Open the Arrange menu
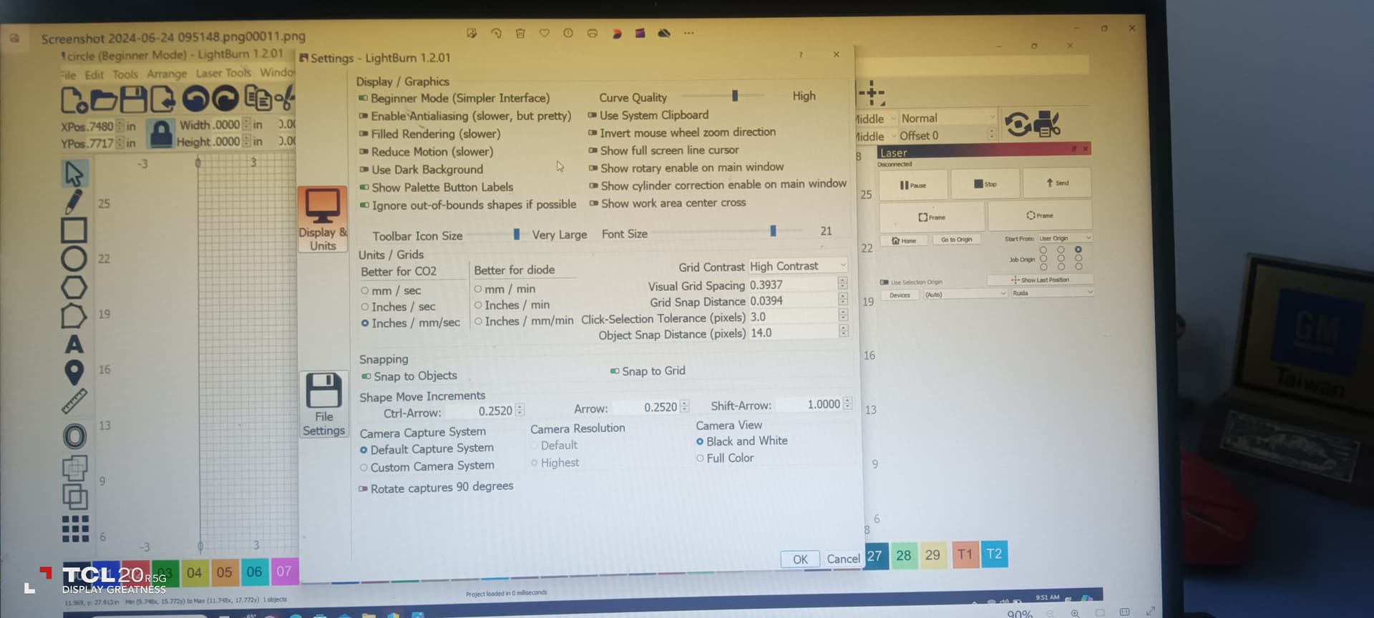The height and width of the screenshot is (618, 1374). [167, 74]
